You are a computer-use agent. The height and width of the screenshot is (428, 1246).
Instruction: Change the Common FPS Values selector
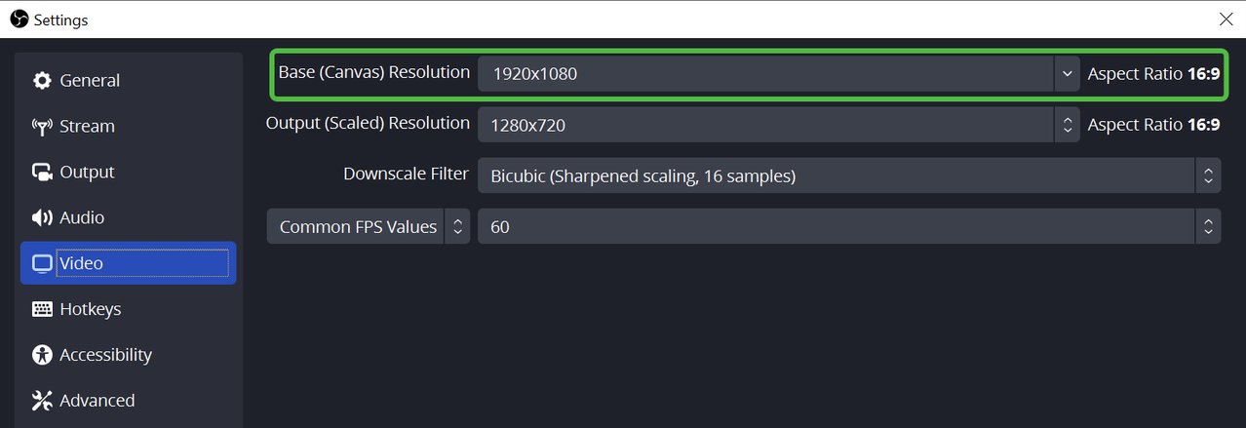(x=369, y=227)
